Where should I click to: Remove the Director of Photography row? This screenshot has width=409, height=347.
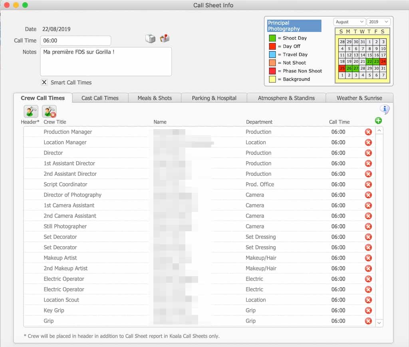point(368,195)
